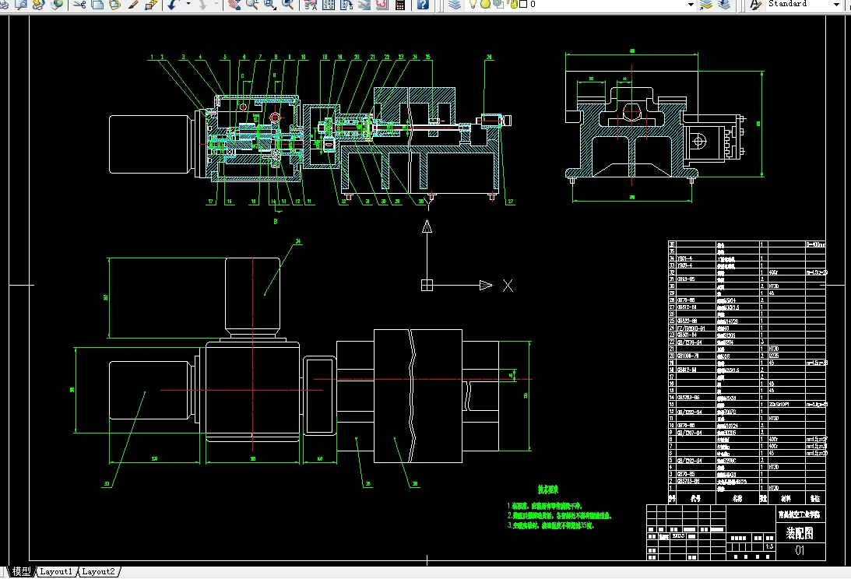Click the 3D DWF globe icon
Screen dimensions: 851x579
click(56, 5)
